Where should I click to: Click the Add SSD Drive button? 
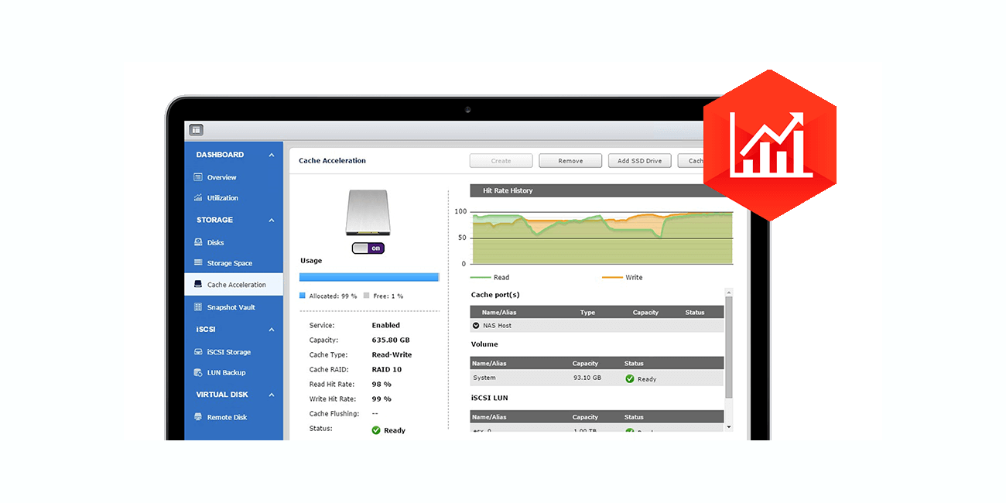(x=639, y=161)
